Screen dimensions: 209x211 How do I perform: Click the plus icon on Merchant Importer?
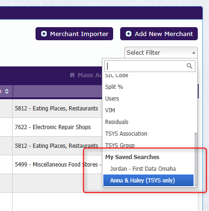click(44, 34)
